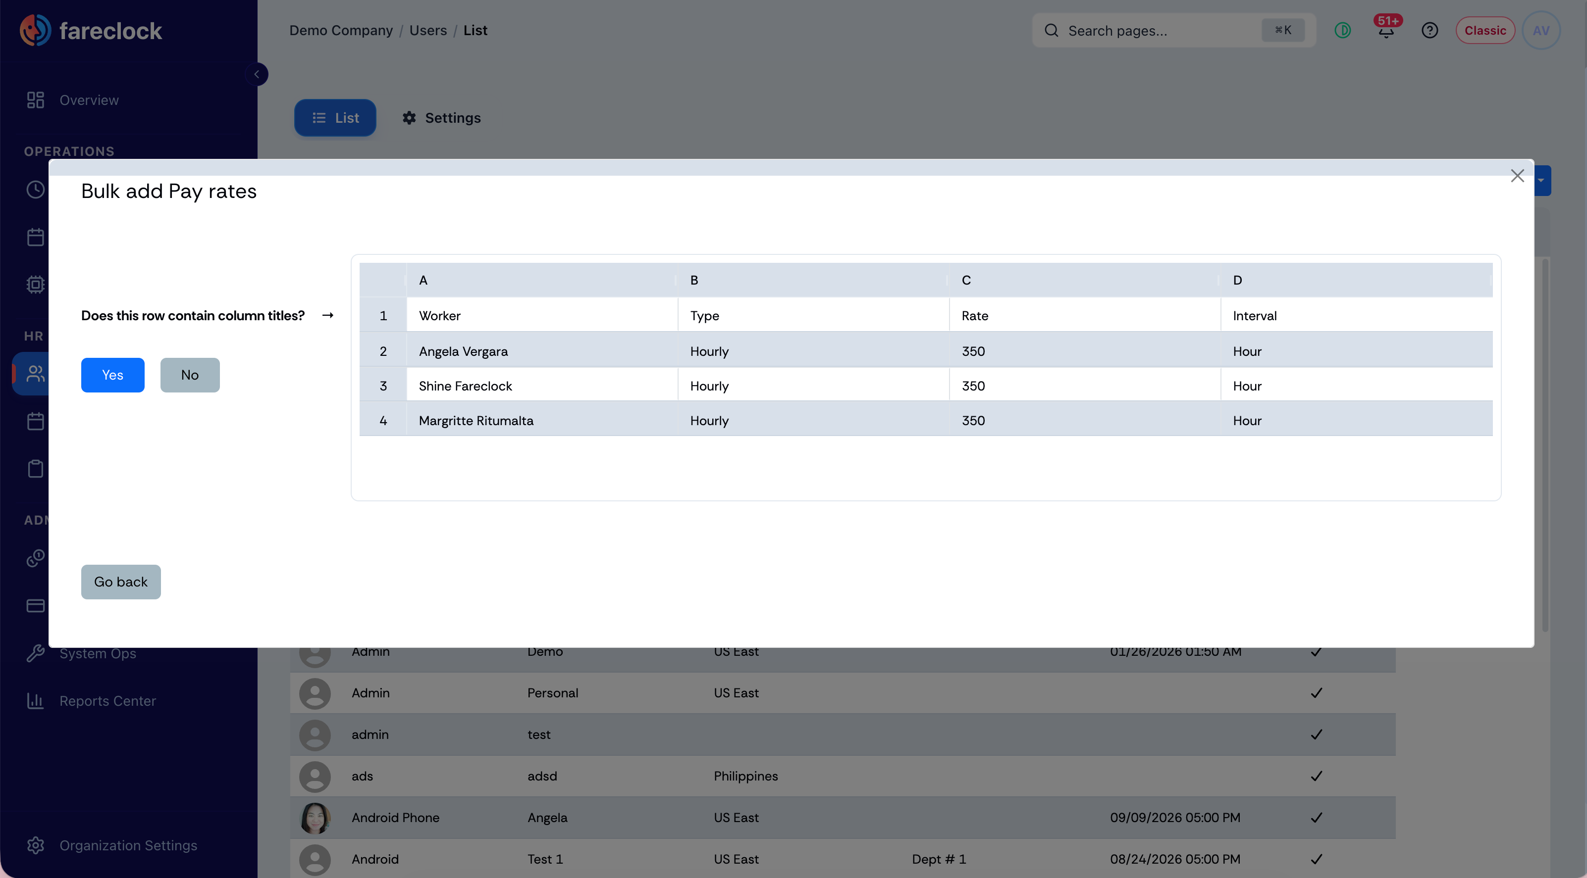Image resolution: width=1587 pixels, height=878 pixels.
Task: Click the Go back button
Action: pos(121,581)
